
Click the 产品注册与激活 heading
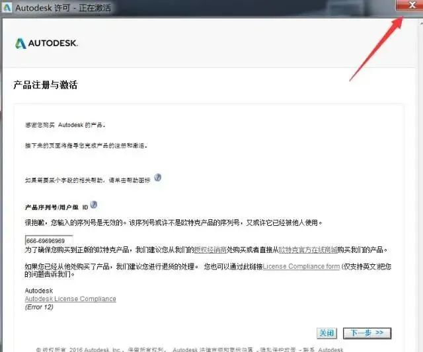point(46,85)
